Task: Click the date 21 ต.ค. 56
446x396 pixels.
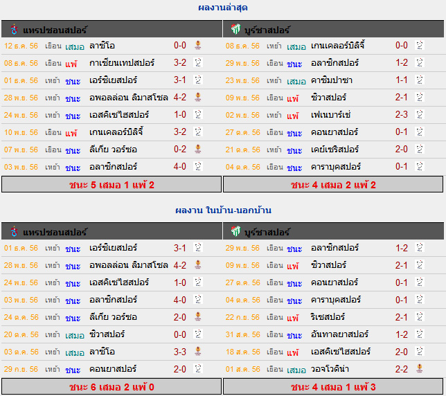Action: (242, 150)
